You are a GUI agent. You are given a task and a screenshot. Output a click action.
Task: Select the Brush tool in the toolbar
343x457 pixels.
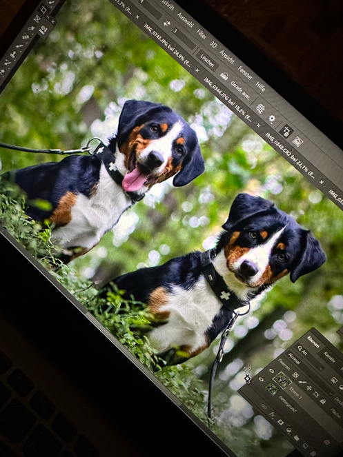pyautogui.click(x=19, y=45)
